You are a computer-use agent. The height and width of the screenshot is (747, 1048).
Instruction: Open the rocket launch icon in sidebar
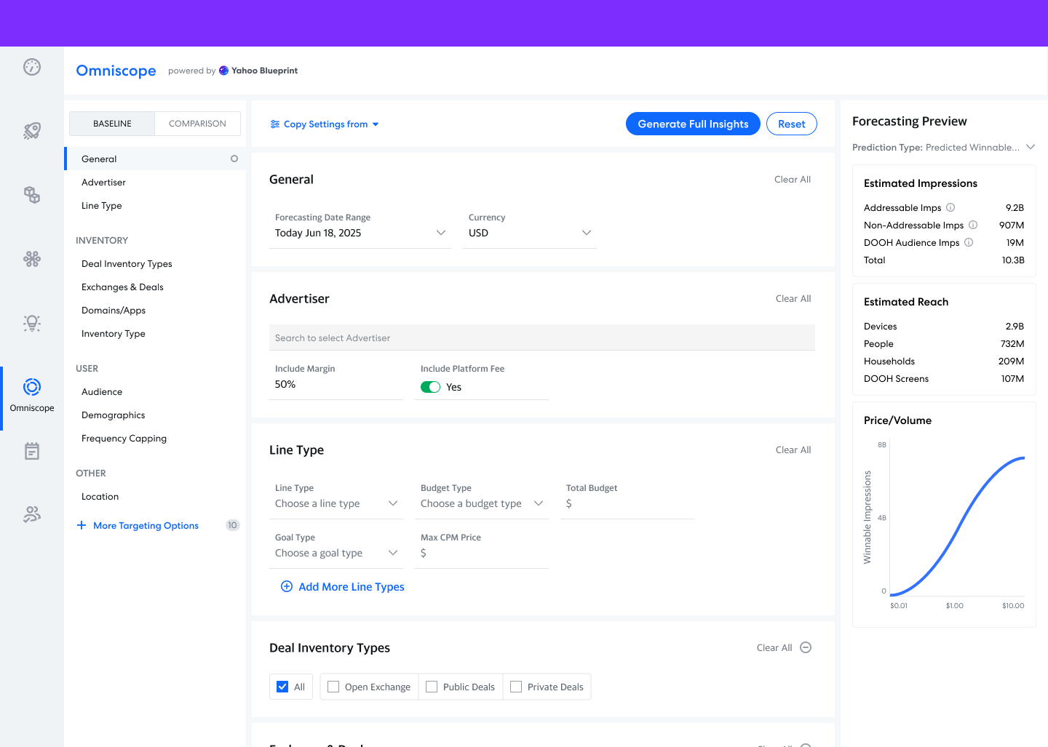[x=32, y=131]
